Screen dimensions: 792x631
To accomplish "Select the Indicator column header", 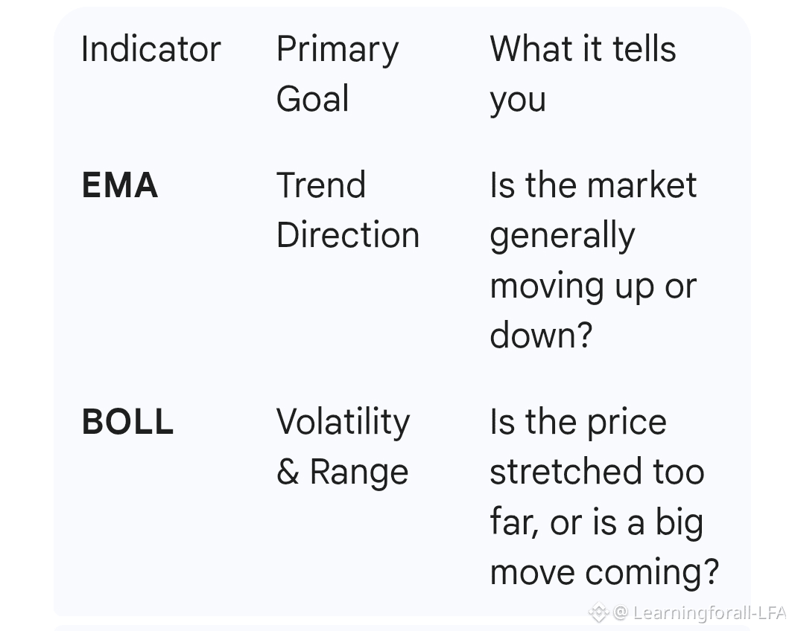I will (x=151, y=50).
